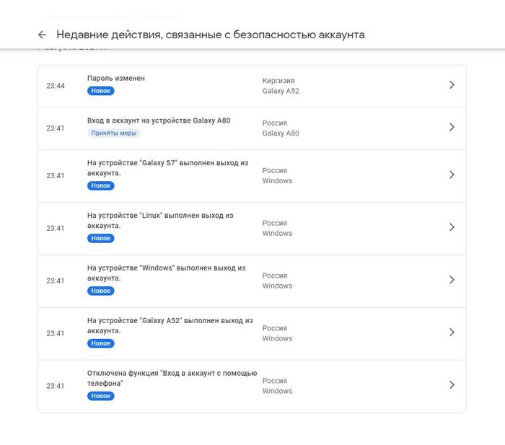Select the Galaxy S7 sign-out event text
Image resolution: width=505 pixels, height=445 pixels.
pos(167,168)
